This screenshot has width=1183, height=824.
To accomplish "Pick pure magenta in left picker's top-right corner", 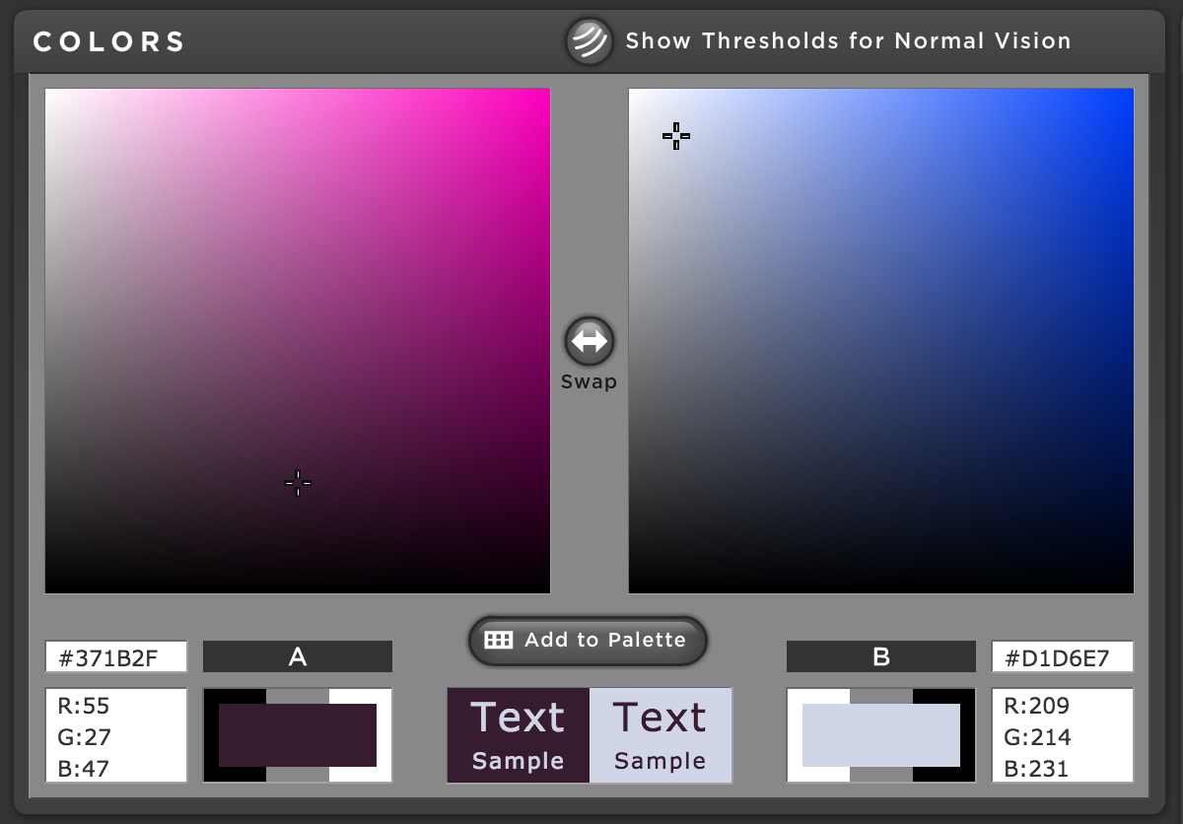I will point(547,92).
